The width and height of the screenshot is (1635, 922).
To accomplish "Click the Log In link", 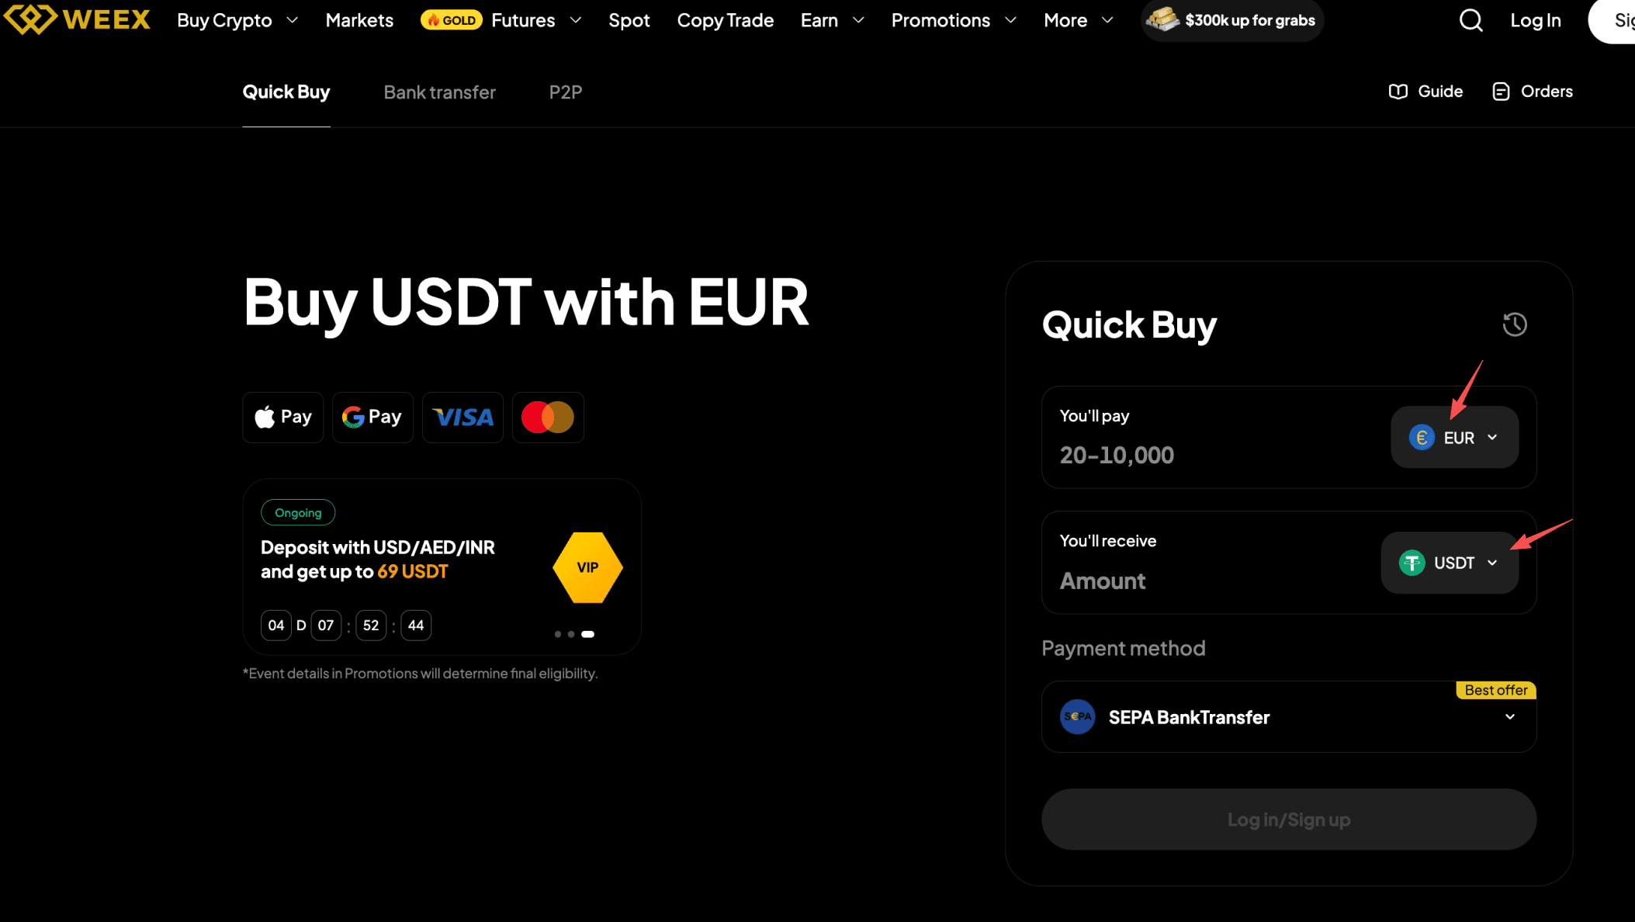I will click(x=1535, y=20).
